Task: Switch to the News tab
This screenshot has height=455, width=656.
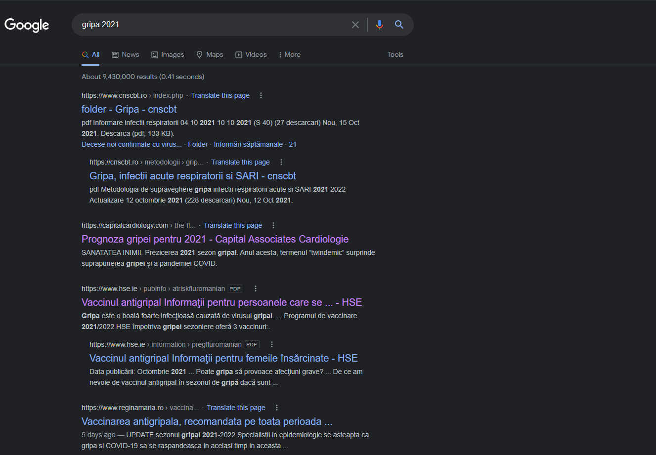Action: coord(125,55)
